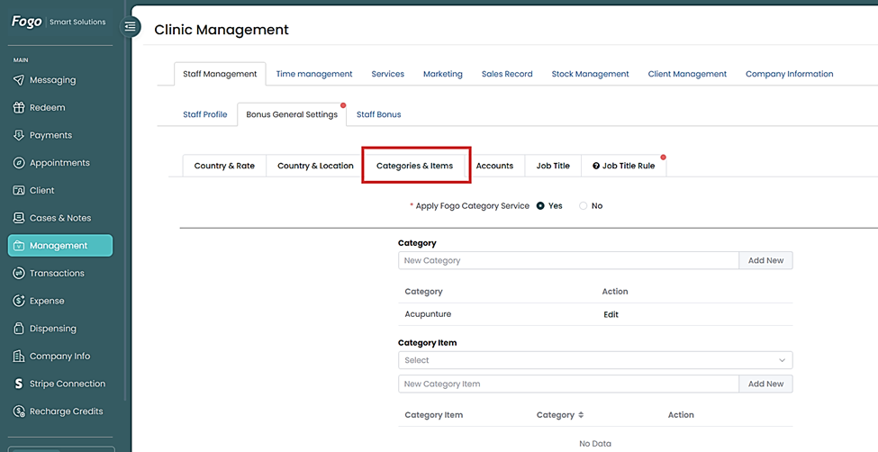
Task: Edit the Acupunture category
Action: pos(611,314)
